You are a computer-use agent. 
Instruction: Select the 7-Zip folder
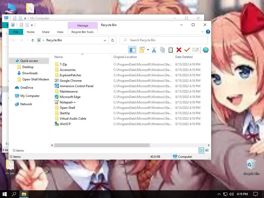pyautogui.click(x=63, y=64)
